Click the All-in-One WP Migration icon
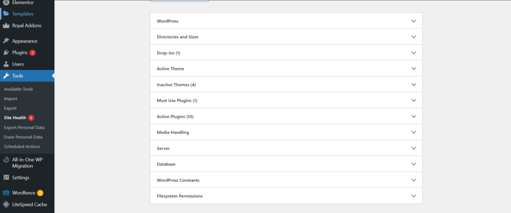The image size is (511, 213). point(6,160)
